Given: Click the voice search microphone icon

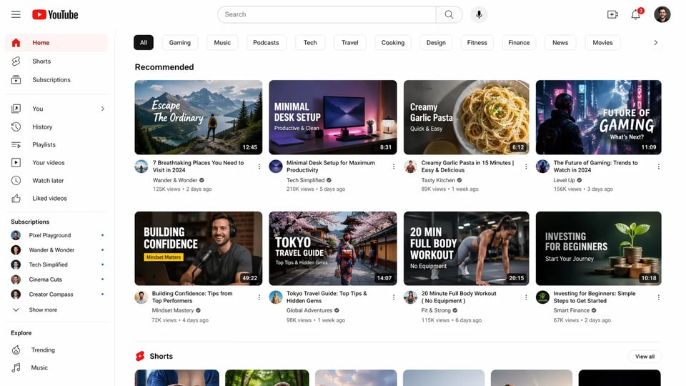Looking at the screenshot, I should coord(478,14).
